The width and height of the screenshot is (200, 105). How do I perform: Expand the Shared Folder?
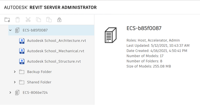tap(15, 82)
